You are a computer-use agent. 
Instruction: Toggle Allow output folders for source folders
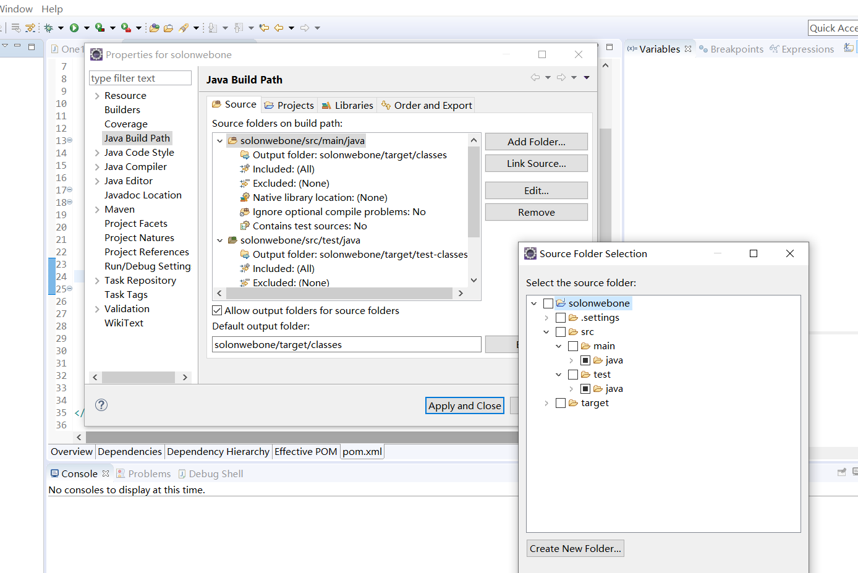217,310
